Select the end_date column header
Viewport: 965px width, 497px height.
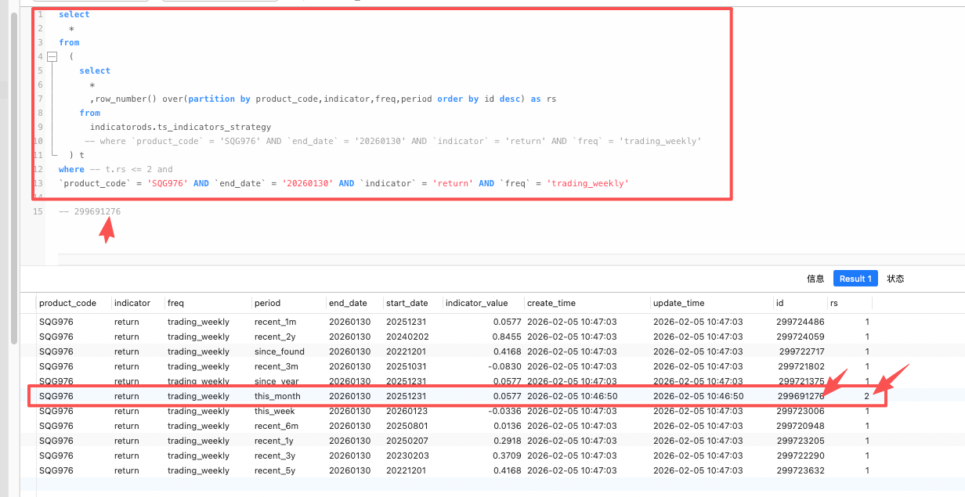pyautogui.click(x=348, y=303)
